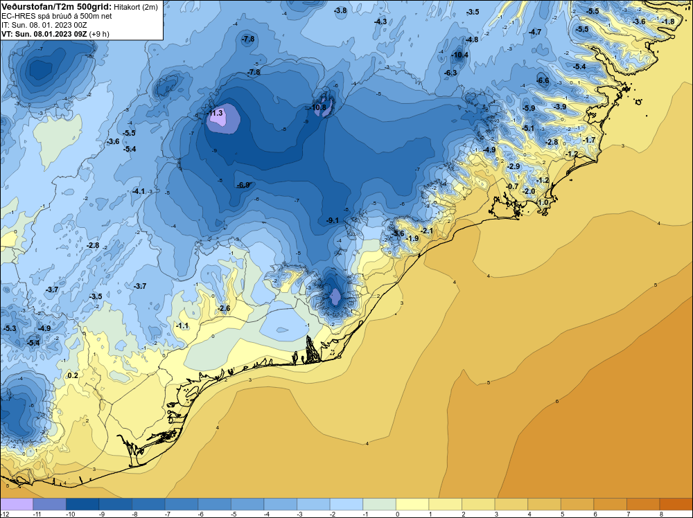The image size is (693, 518).
Task: Click the -5.1 temperature label
Action: point(527,128)
